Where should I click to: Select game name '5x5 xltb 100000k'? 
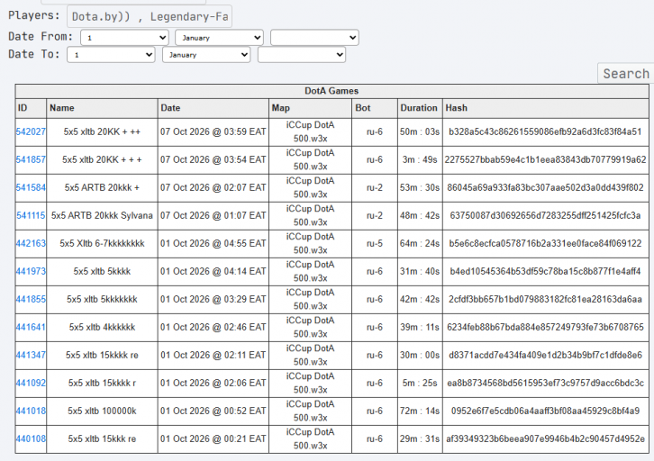[102, 411]
